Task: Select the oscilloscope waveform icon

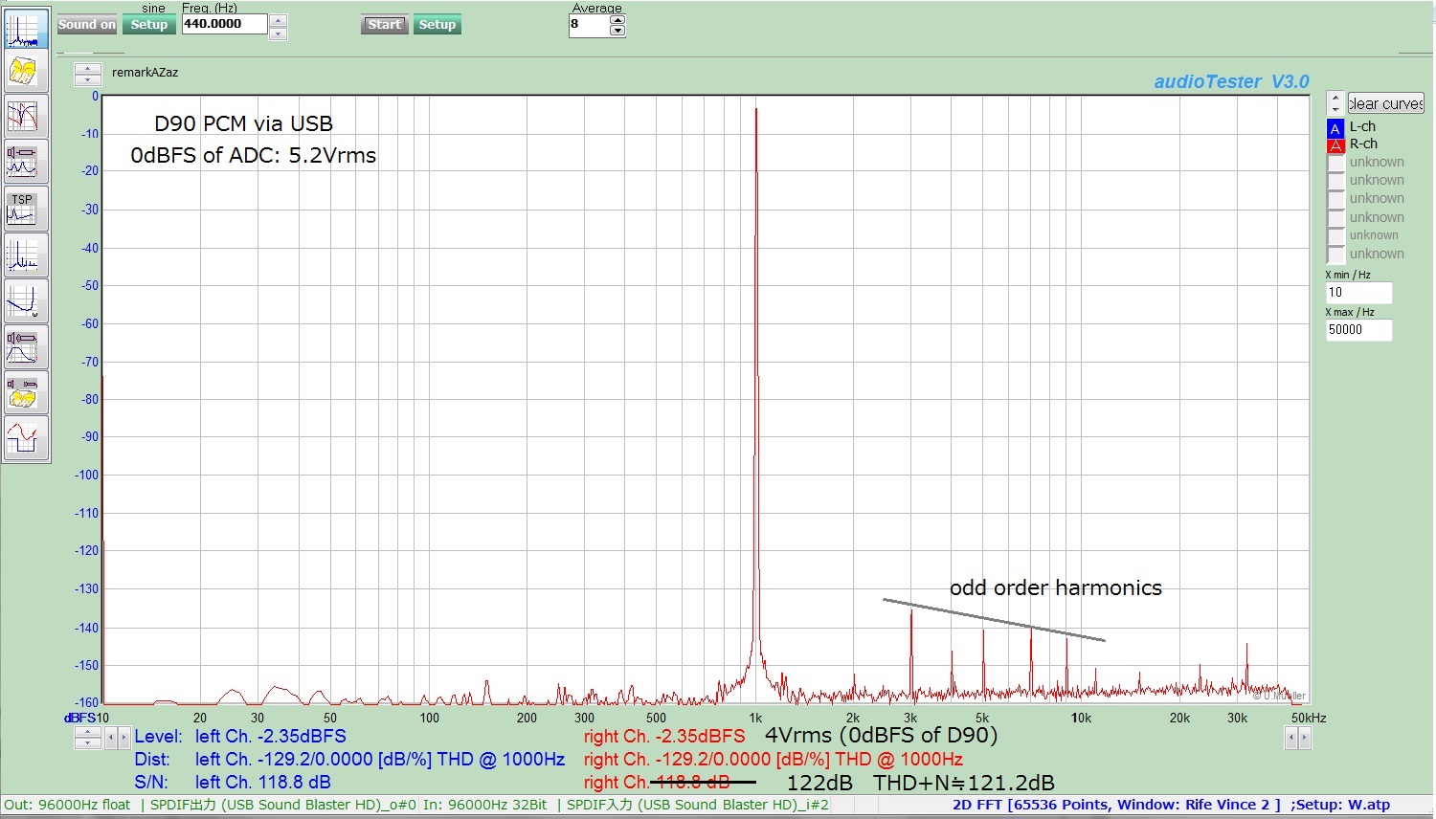Action: [x=24, y=438]
